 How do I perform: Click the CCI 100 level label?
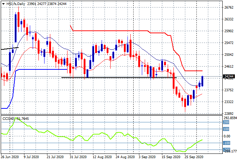226,129
